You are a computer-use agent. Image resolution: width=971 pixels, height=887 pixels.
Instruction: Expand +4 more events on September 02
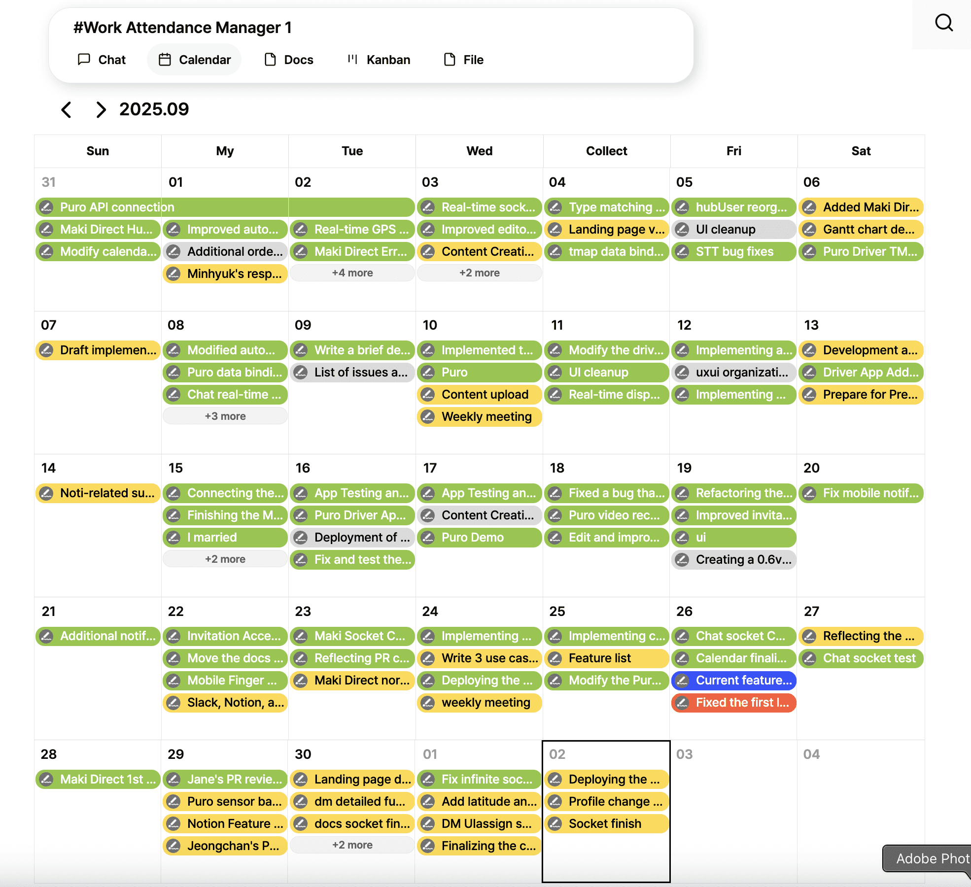coord(352,273)
